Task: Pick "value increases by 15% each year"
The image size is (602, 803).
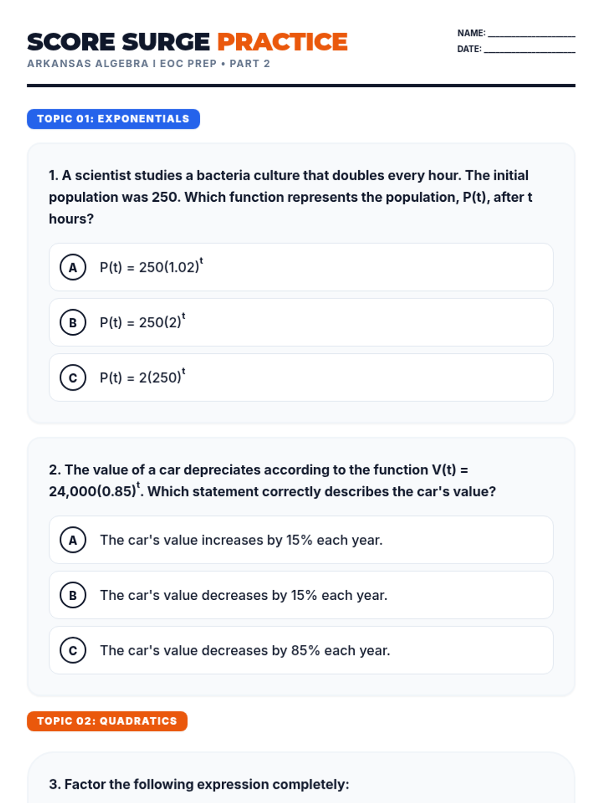Action: (x=241, y=540)
